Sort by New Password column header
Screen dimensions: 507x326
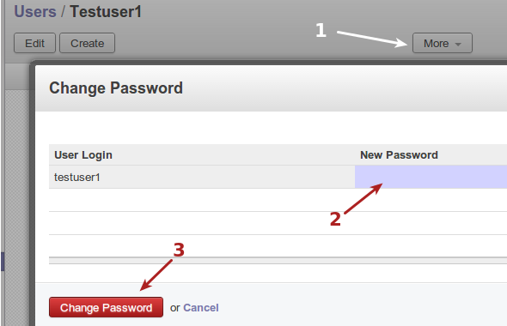[x=399, y=155]
